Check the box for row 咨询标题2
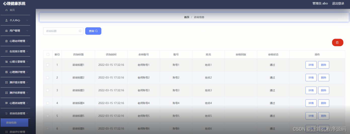Image resolution: width=350 pixels, height=134 pixels. click(48, 78)
